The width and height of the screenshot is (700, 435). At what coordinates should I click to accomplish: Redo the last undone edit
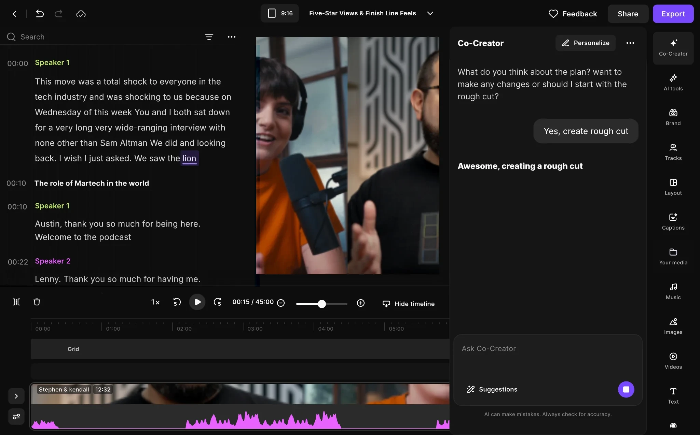pos(58,14)
